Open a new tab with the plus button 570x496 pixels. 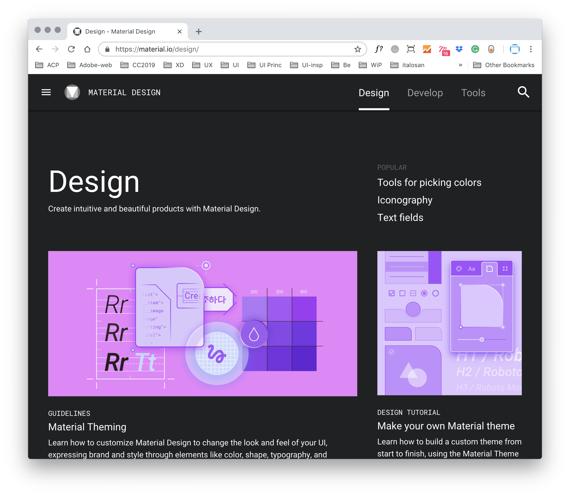point(198,32)
